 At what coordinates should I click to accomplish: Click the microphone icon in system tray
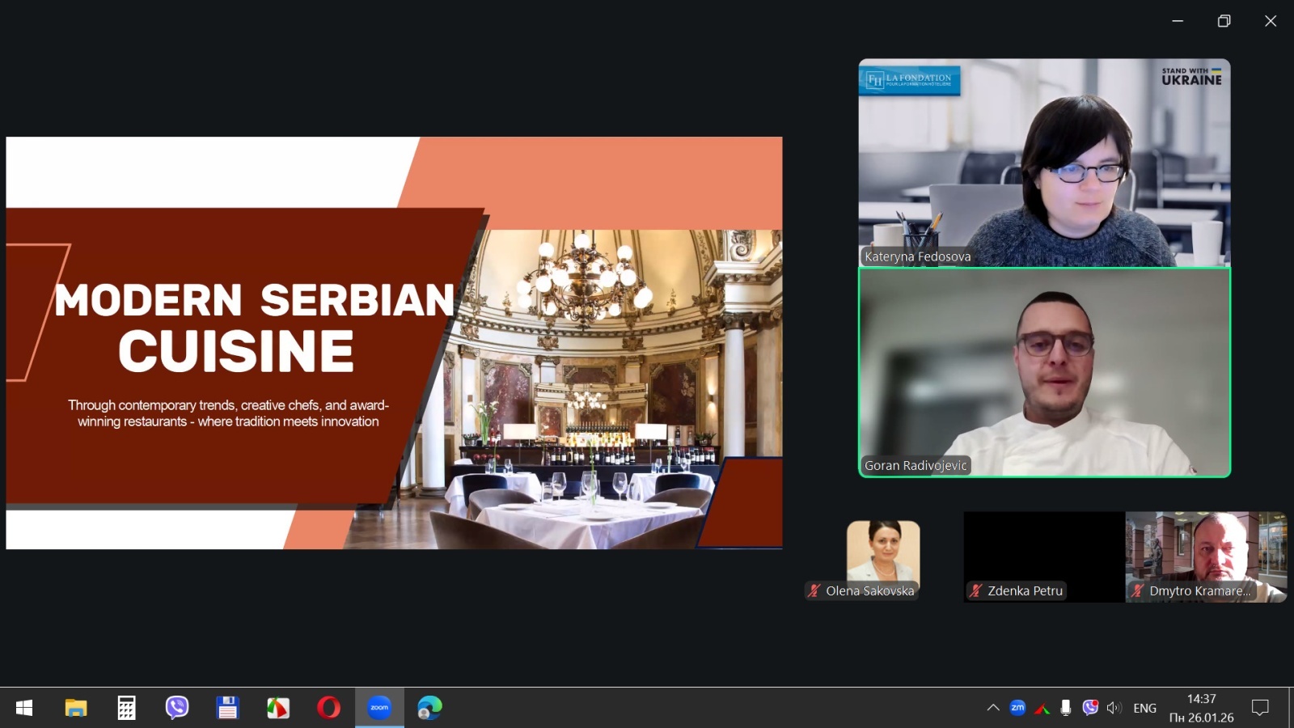click(1066, 708)
